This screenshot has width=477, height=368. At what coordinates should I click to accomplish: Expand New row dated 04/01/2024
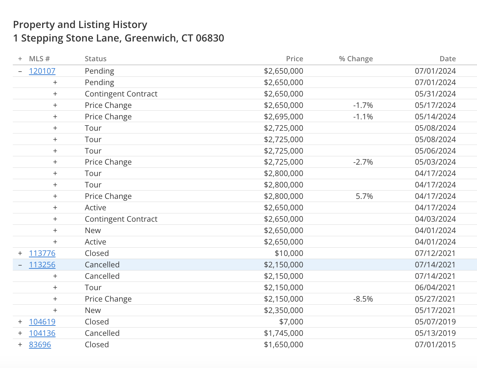tap(55, 230)
